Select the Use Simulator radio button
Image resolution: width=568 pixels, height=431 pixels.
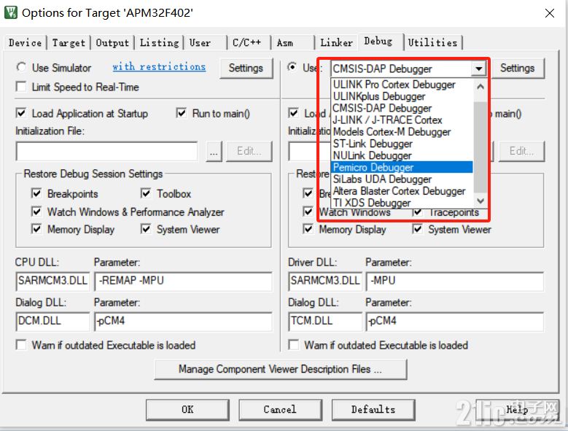[x=21, y=67]
